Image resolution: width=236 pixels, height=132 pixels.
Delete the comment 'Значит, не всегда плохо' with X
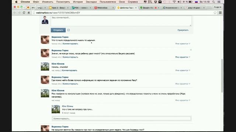click(191, 50)
